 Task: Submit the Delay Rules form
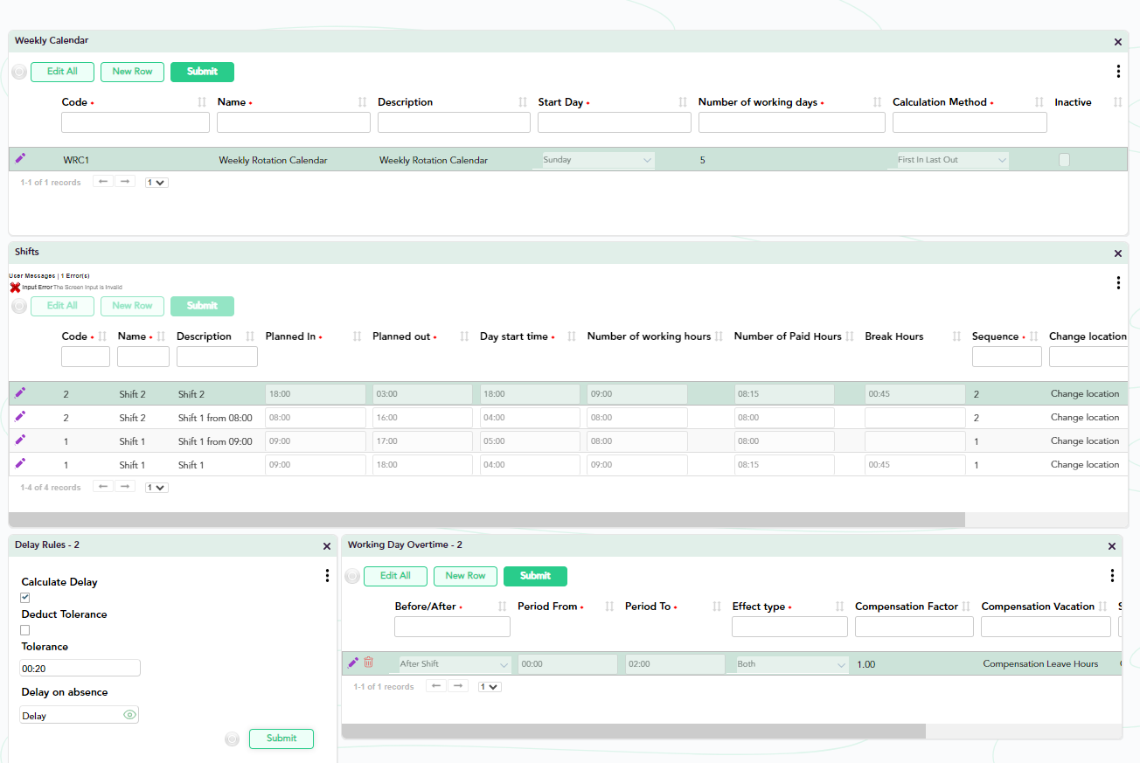pyautogui.click(x=282, y=739)
